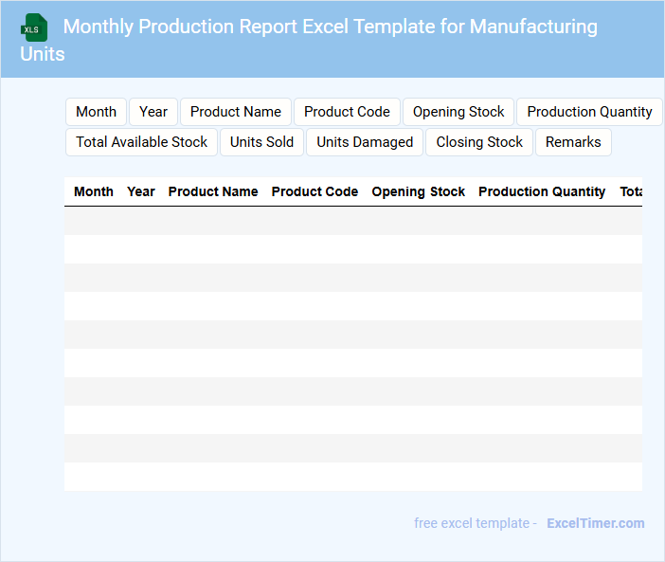Click the green XLS file icon
This screenshot has width=665, height=562.
(x=35, y=27)
